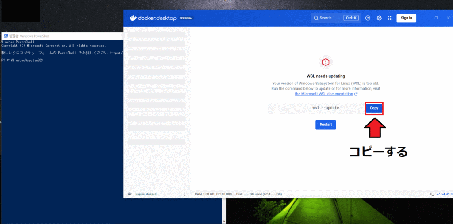Open the Microsoft WSL documentation link
Viewport: 453px width, 224px height.
pyautogui.click(x=323, y=94)
